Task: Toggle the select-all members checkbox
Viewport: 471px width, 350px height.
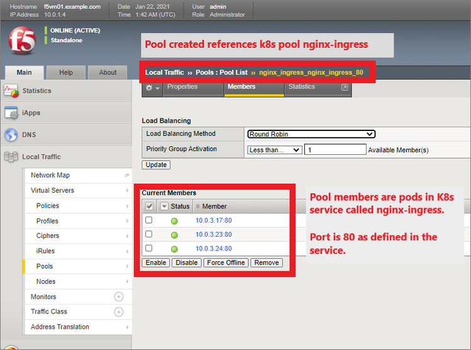Action: point(149,206)
